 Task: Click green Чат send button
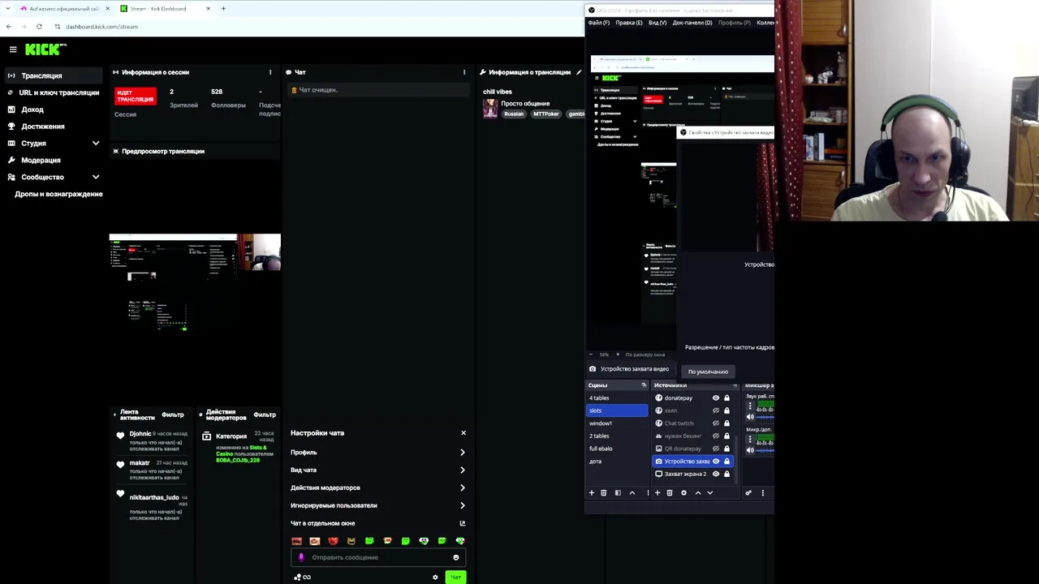(455, 578)
